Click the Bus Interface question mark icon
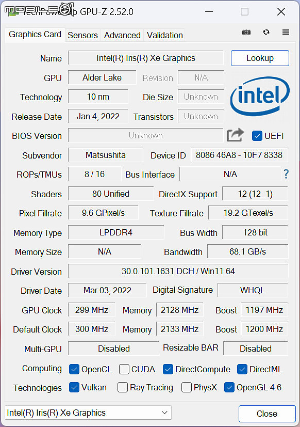Image resolution: width=300 pixels, height=427 pixels. coord(286,173)
